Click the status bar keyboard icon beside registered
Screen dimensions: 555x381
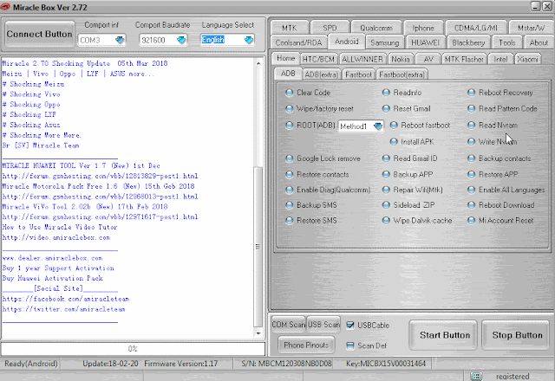[476, 376]
